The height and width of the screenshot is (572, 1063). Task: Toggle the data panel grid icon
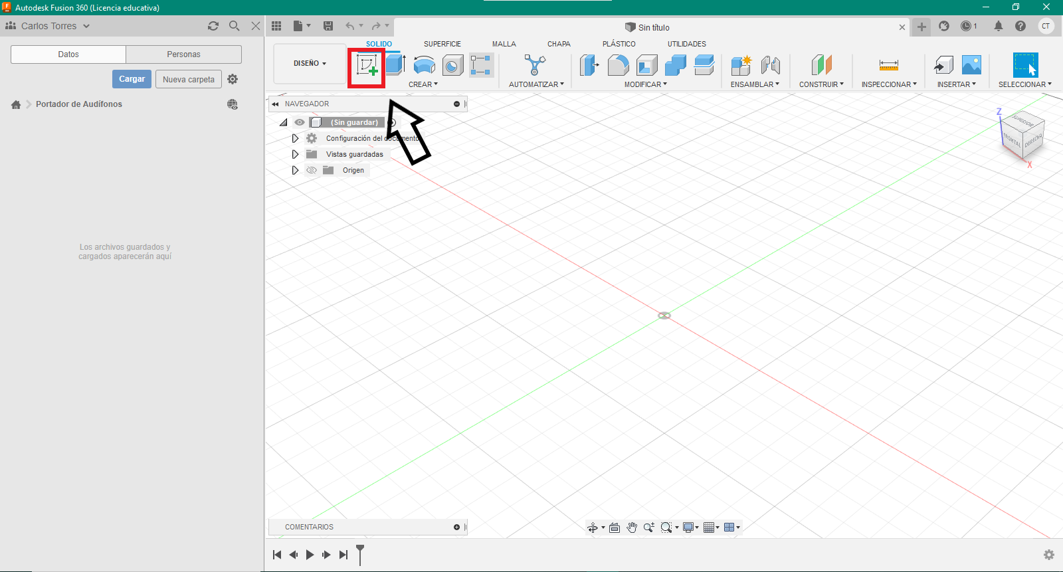pyautogui.click(x=276, y=26)
